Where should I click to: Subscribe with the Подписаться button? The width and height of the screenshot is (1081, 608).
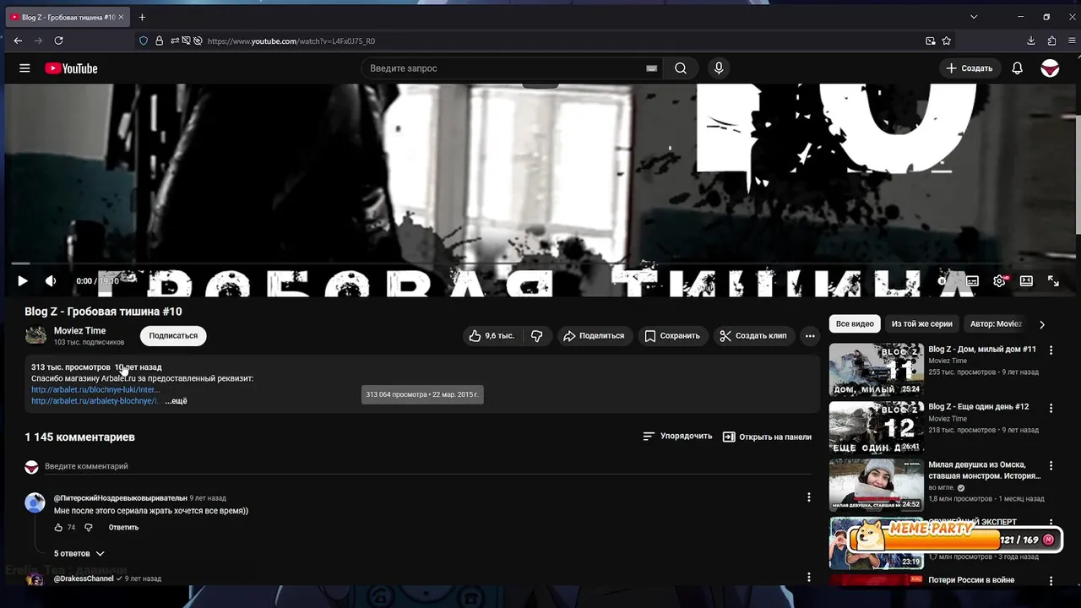pos(173,336)
